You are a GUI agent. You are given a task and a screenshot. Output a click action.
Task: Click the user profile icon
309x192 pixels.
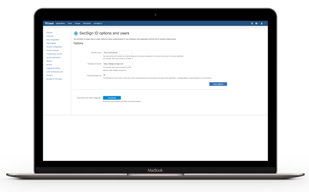(x=262, y=23)
